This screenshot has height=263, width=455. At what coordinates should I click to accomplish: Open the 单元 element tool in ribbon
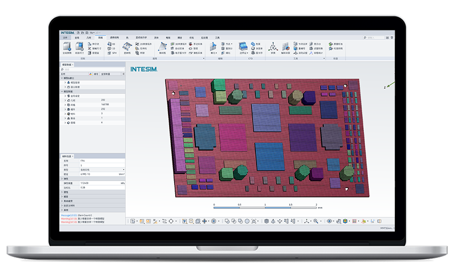(x=214, y=47)
